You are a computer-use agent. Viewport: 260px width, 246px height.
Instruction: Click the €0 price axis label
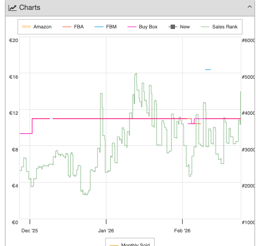(x=15, y=222)
